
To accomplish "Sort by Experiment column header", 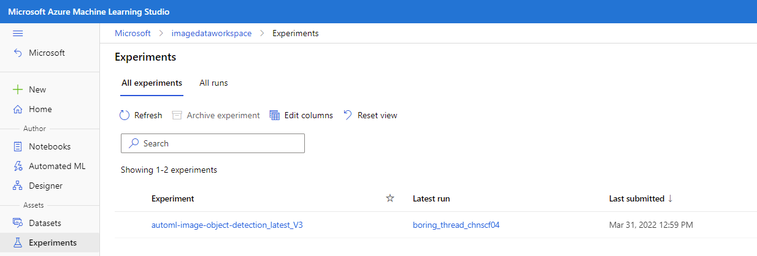I will (x=173, y=198).
